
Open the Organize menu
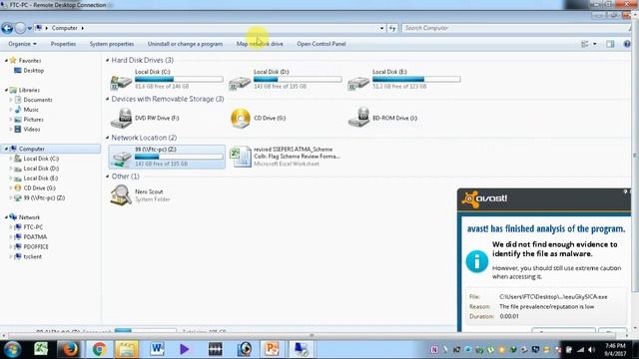(22, 44)
